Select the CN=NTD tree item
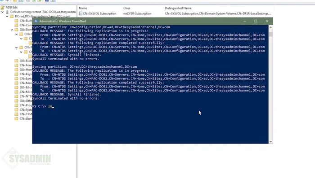 [x=26, y=96]
